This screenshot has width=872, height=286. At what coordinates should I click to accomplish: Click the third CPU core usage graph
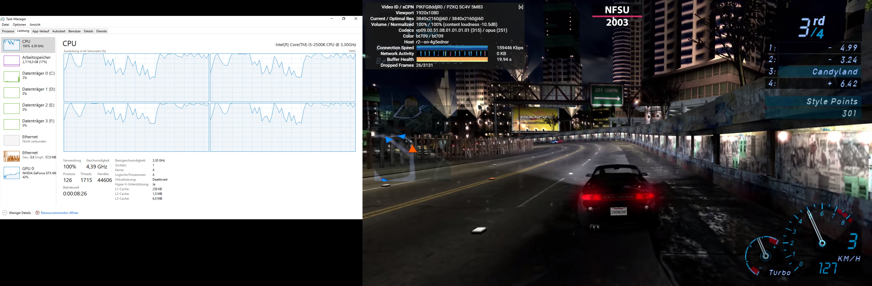[136, 127]
